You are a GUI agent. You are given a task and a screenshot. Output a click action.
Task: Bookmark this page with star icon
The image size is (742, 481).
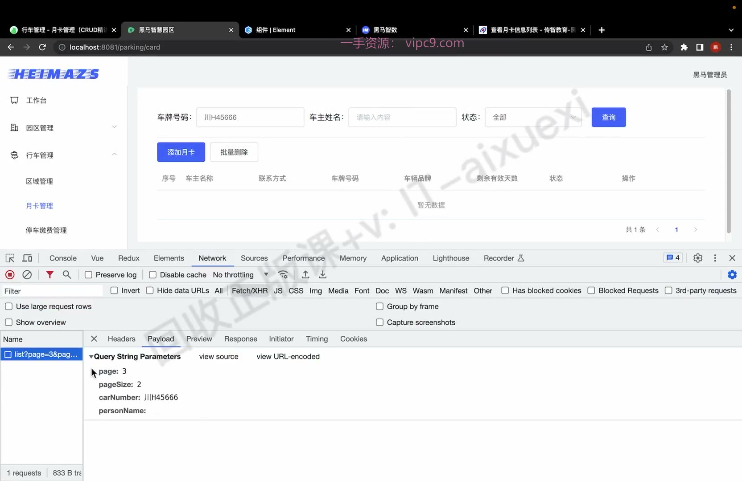point(664,47)
